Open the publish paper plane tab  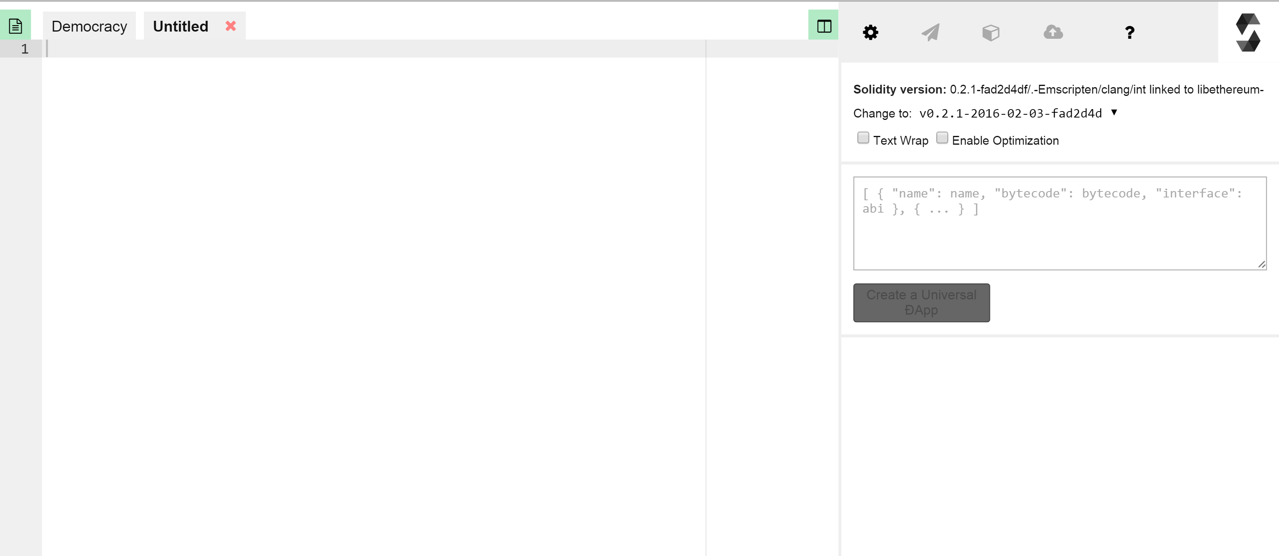coord(930,33)
